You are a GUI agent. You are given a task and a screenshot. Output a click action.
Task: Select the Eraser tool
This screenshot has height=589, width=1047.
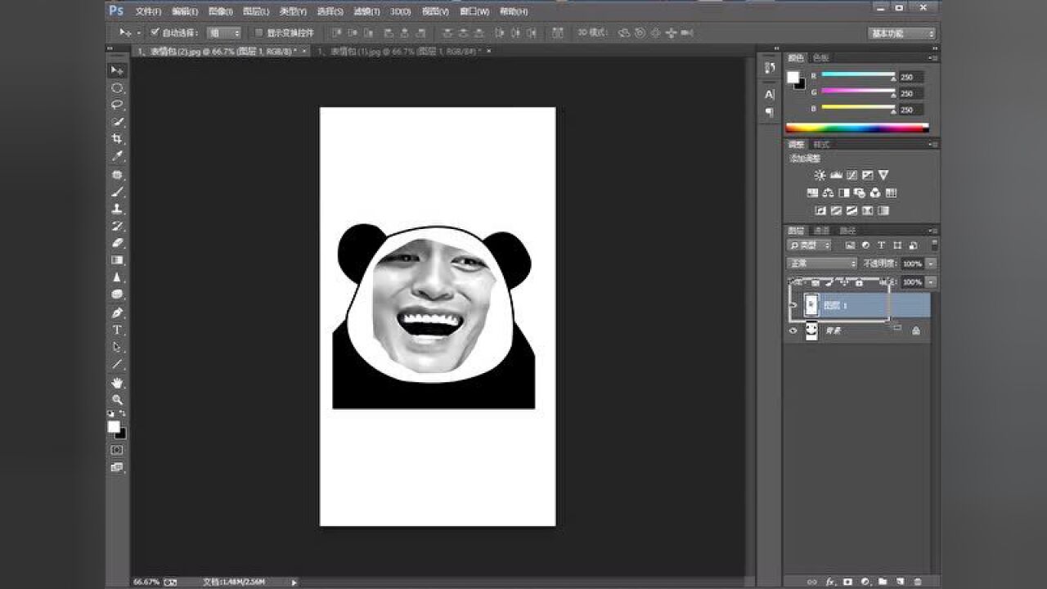(x=117, y=243)
